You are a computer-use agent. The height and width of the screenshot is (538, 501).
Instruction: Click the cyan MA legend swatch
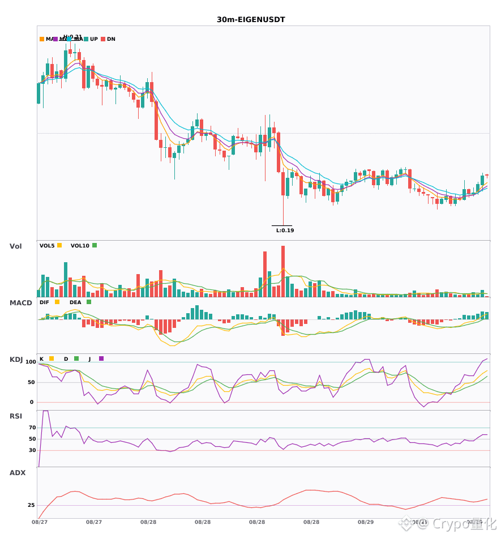point(69,39)
